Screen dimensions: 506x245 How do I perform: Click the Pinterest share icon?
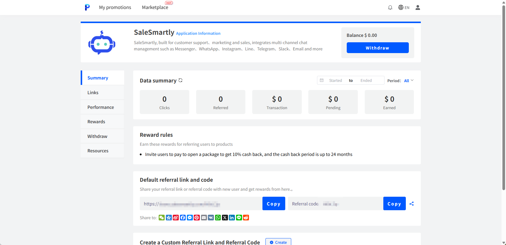(x=197, y=218)
